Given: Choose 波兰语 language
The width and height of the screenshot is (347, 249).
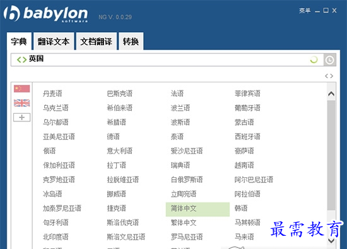Looking at the screenshot, I should tap(180, 108).
